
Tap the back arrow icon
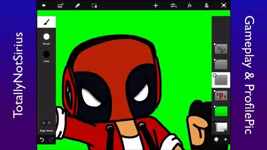[44, 5]
